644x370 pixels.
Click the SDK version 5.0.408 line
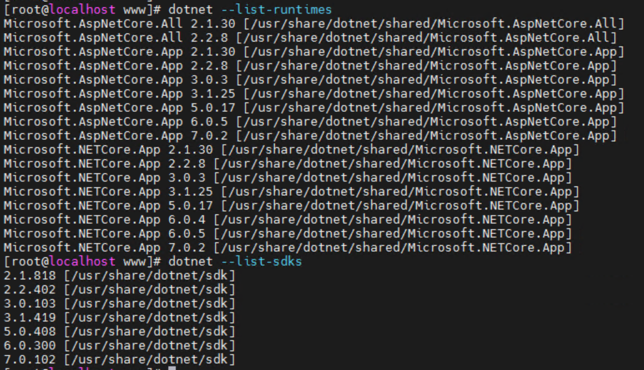119,331
